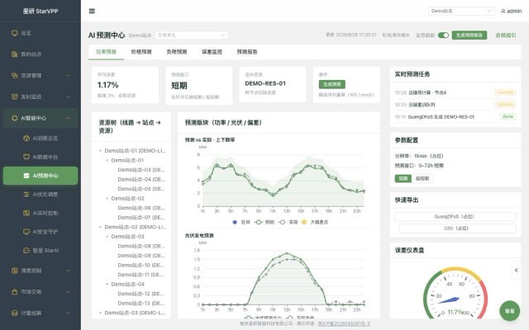
Task: Click the AI智能中心 chip icon
Action: [x=15, y=118]
